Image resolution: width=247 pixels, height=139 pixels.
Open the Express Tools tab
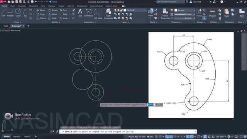tap(111, 6)
